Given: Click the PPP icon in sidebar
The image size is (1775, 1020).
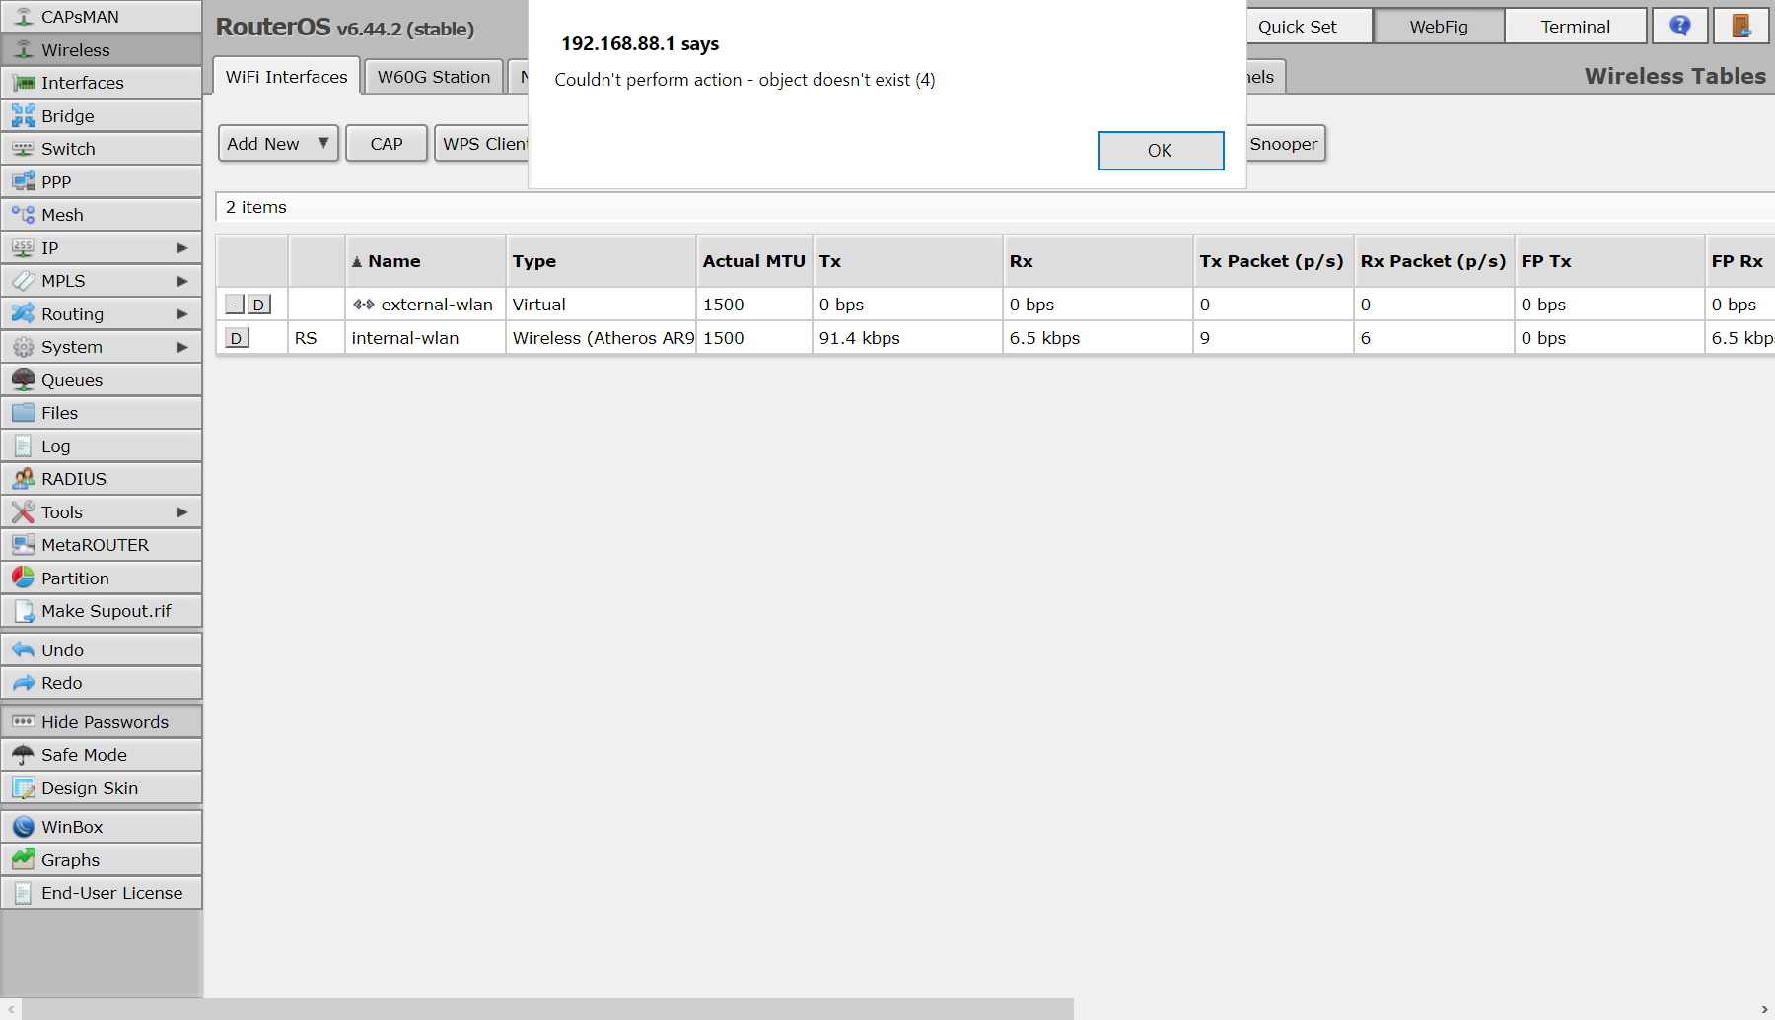Looking at the screenshot, I should coord(24,181).
